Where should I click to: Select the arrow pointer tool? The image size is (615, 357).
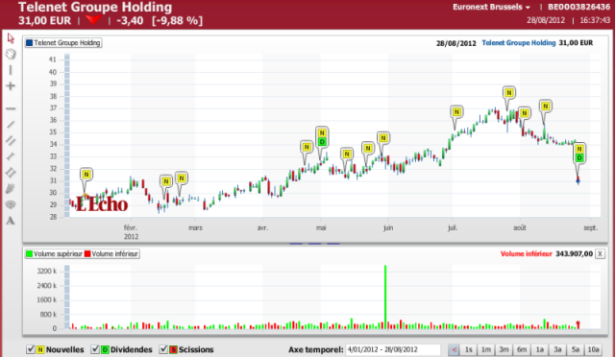click(11, 38)
